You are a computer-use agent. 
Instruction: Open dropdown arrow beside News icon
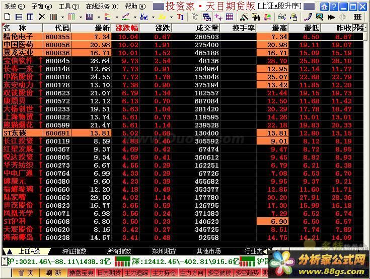point(153,17)
